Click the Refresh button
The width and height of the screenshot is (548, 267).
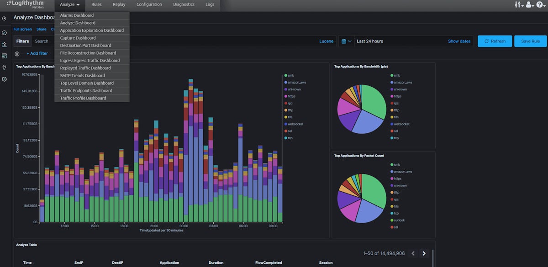click(x=495, y=41)
